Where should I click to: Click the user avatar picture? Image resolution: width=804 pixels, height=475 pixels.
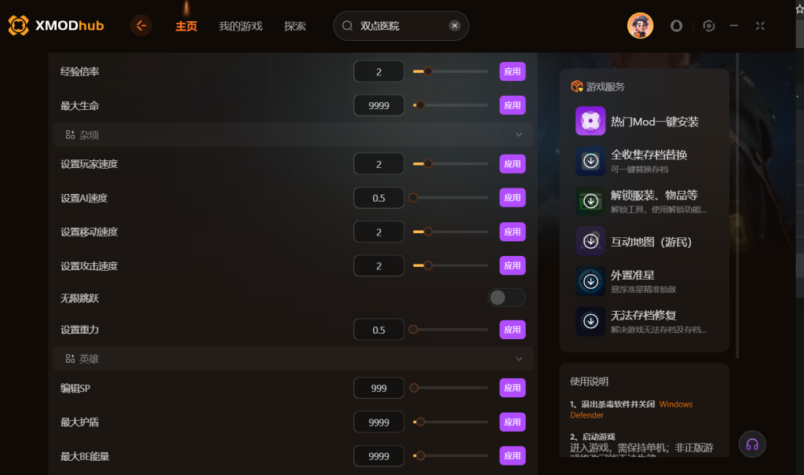[640, 26]
